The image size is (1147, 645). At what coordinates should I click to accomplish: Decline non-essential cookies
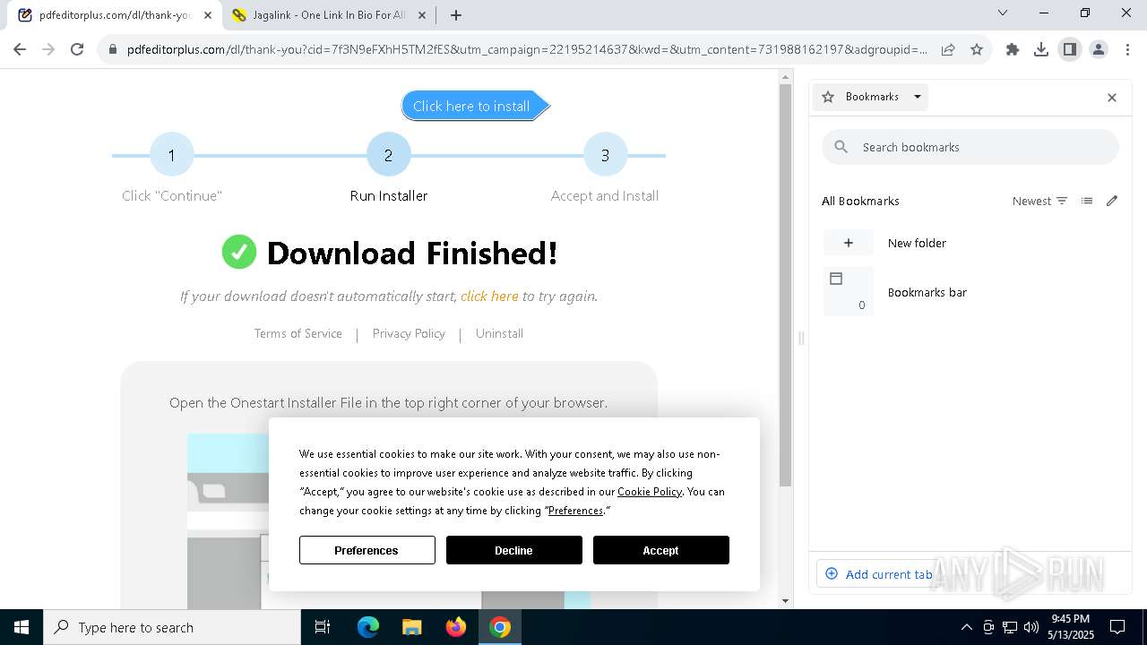514,550
